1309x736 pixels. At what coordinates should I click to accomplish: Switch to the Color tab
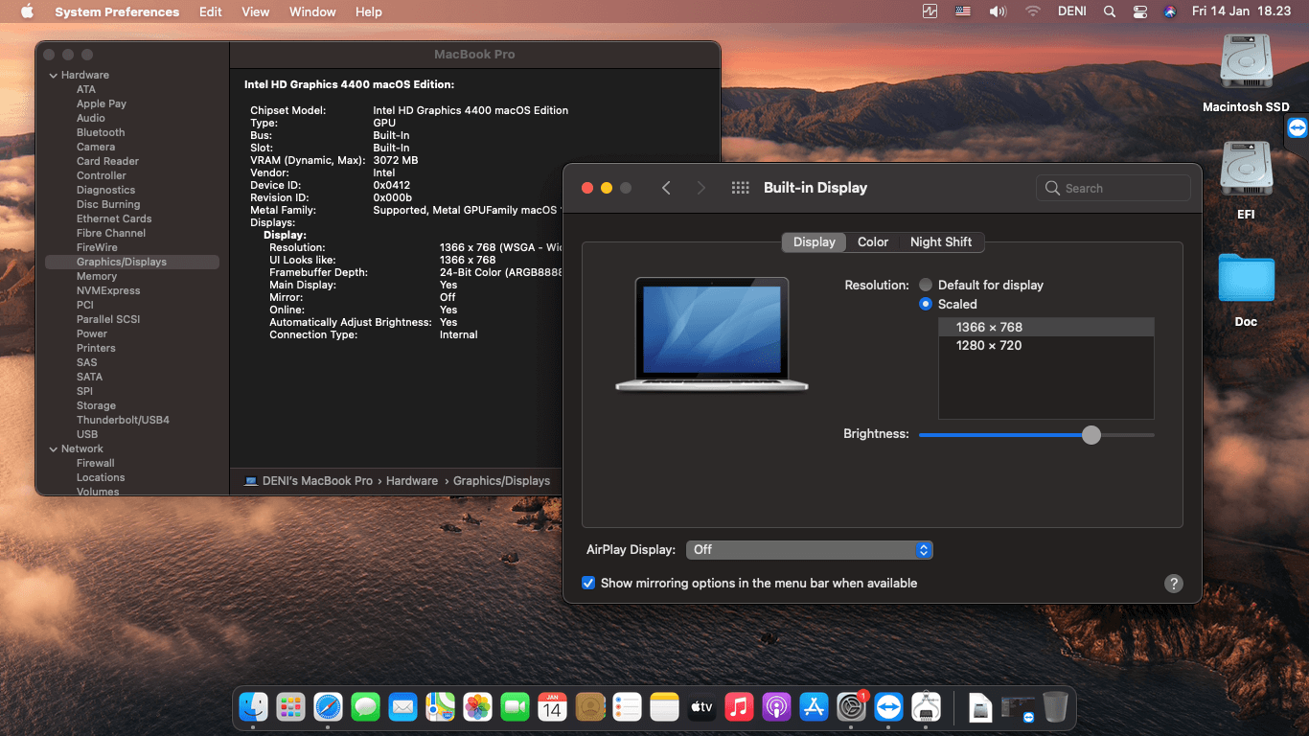[873, 241]
